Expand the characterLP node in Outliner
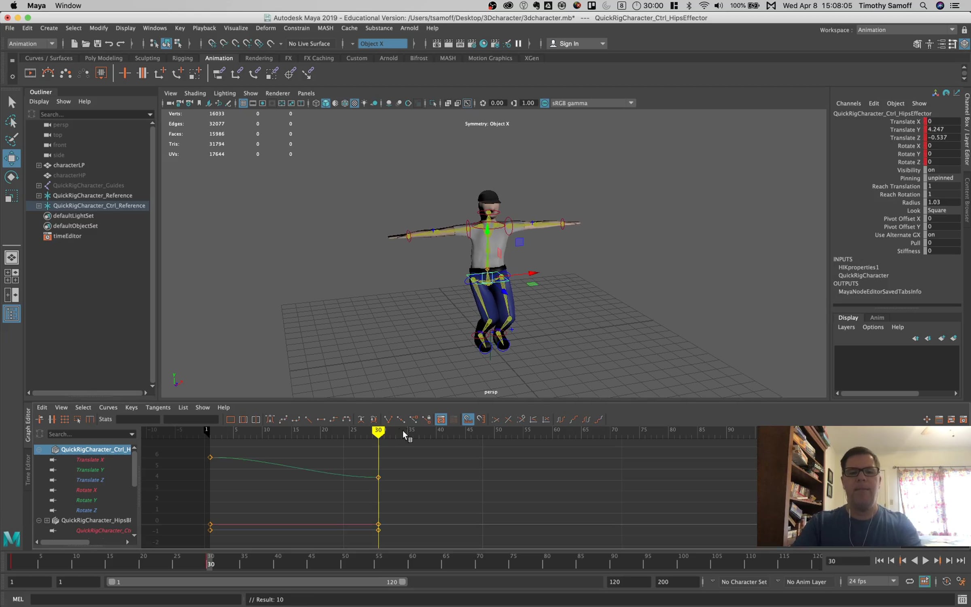Image resolution: width=971 pixels, height=607 pixels. (39, 165)
